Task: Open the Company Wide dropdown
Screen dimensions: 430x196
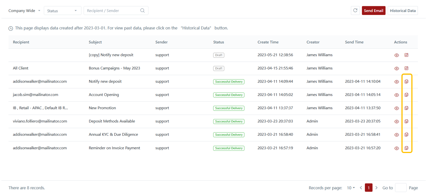Action: click(x=24, y=11)
